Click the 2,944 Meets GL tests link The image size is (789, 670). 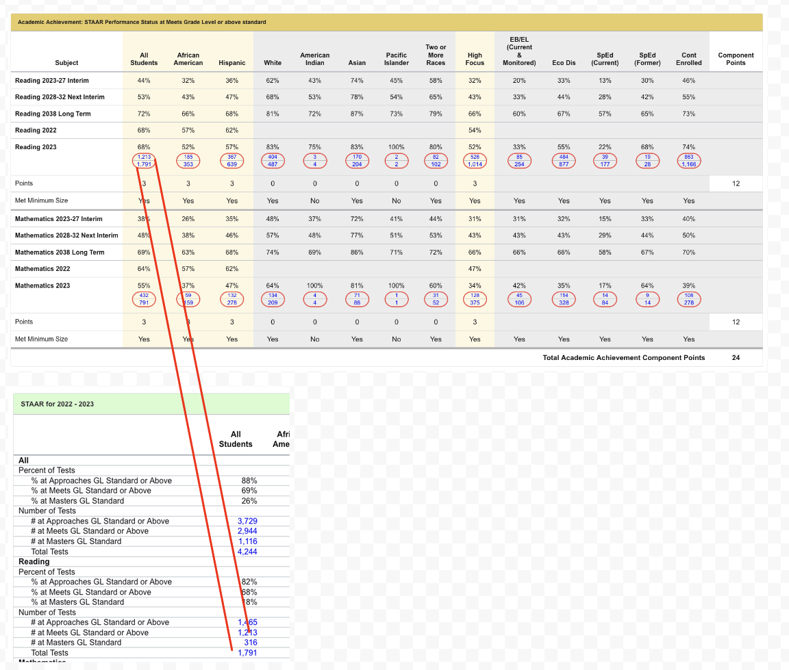[x=247, y=531]
